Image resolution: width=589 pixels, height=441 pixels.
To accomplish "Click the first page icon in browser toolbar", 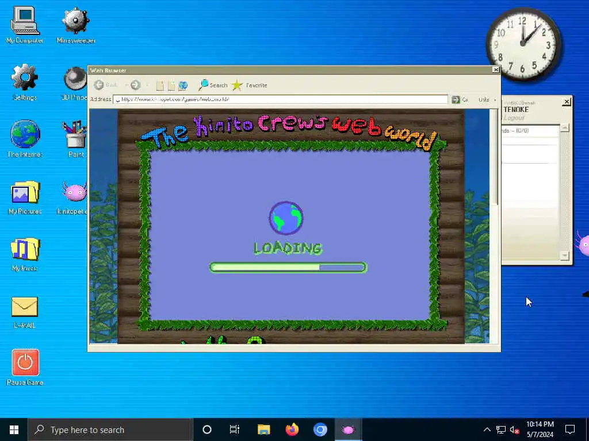I will pyautogui.click(x=160, y=86).
